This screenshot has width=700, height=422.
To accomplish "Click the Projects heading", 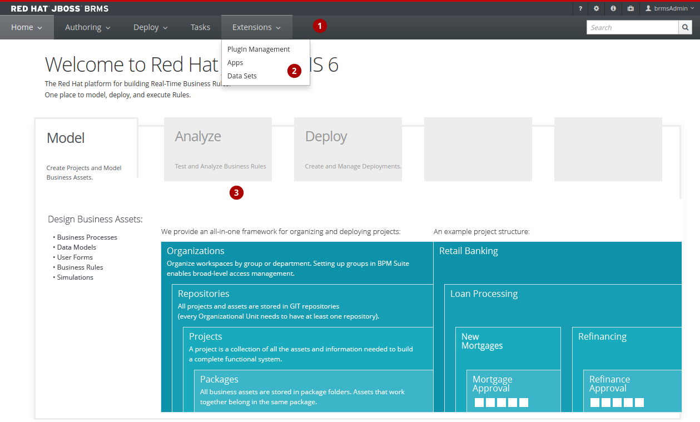I will tap(205, 336).
